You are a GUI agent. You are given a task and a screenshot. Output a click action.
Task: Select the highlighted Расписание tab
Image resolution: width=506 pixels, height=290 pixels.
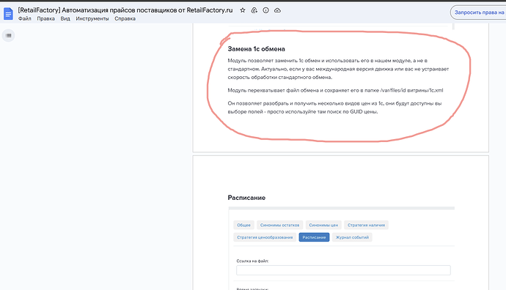314,237
